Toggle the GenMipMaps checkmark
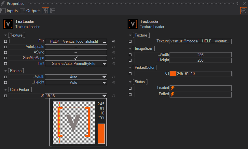 click(76, 58)
